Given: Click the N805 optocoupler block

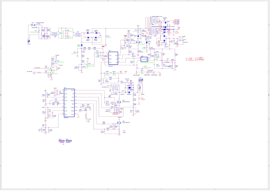Looking at the screenshot, I should pos(144,59).
